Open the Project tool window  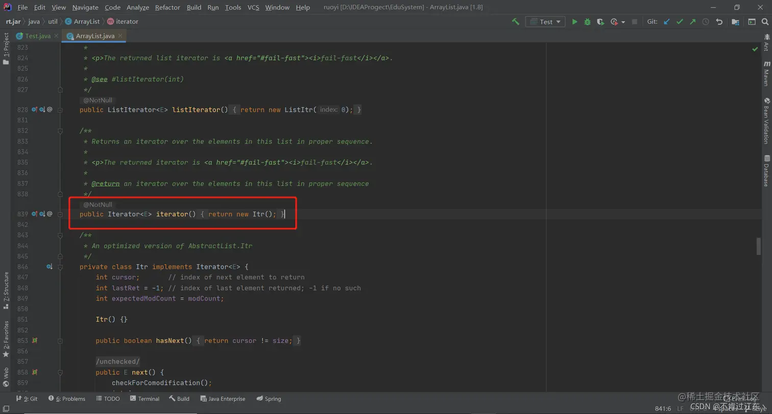6,48
